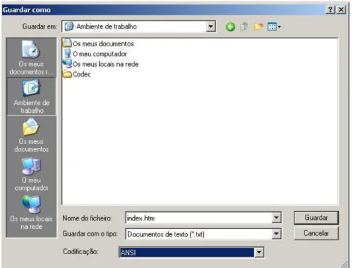Select the Codec folder icon

coord(67,74)
